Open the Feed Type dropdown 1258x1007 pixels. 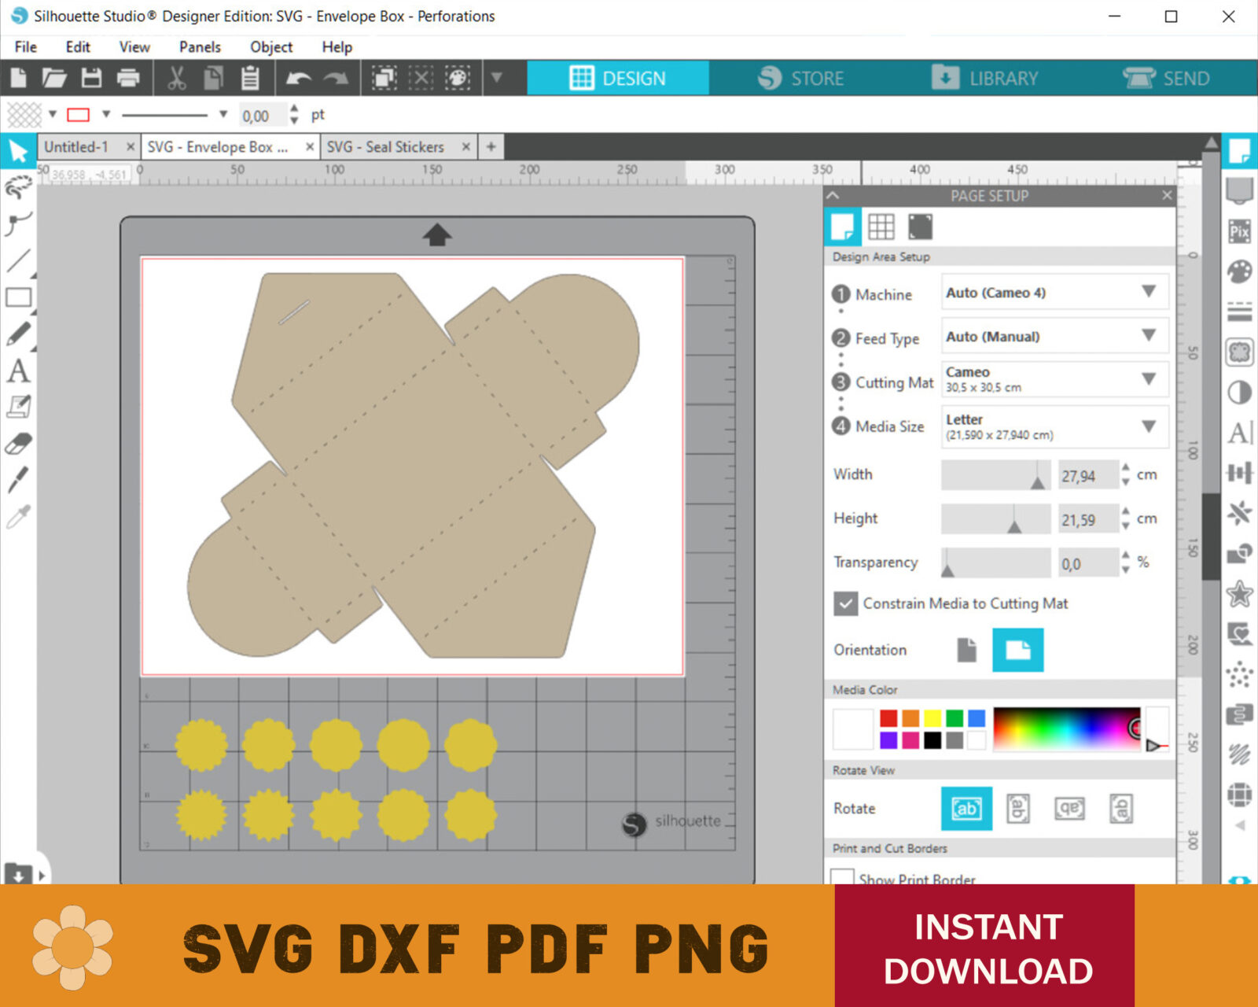click(x=1054, y=336)
